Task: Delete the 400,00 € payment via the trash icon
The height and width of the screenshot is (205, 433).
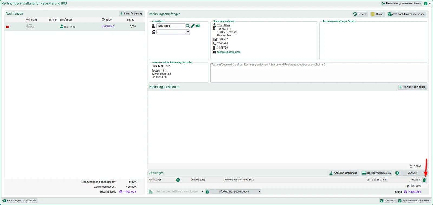Action: (x=424, y=180)
